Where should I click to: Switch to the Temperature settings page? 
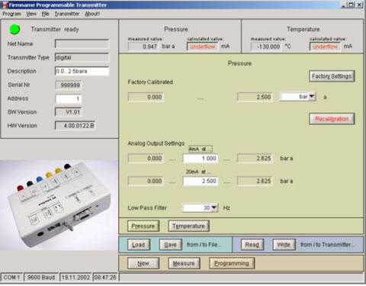point(188,226)
